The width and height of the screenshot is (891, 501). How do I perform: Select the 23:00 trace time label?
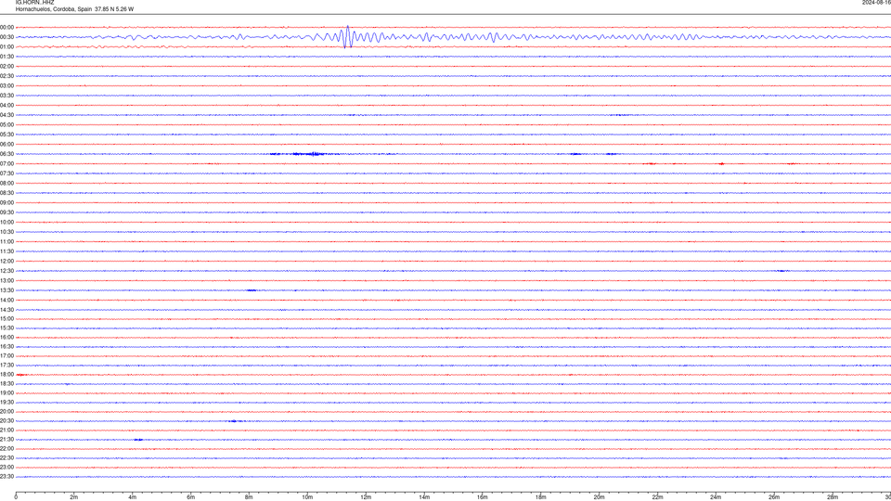point(6,468)
